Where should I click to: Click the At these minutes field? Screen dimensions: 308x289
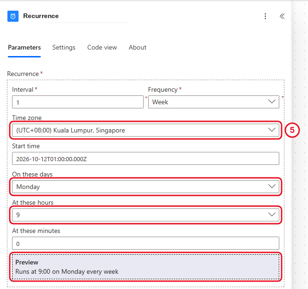(x=145, y=243)
